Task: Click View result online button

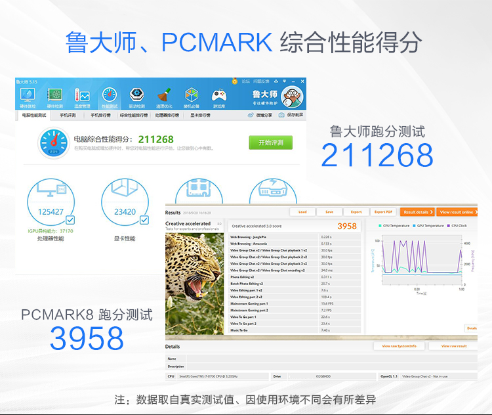Action: 457,212
